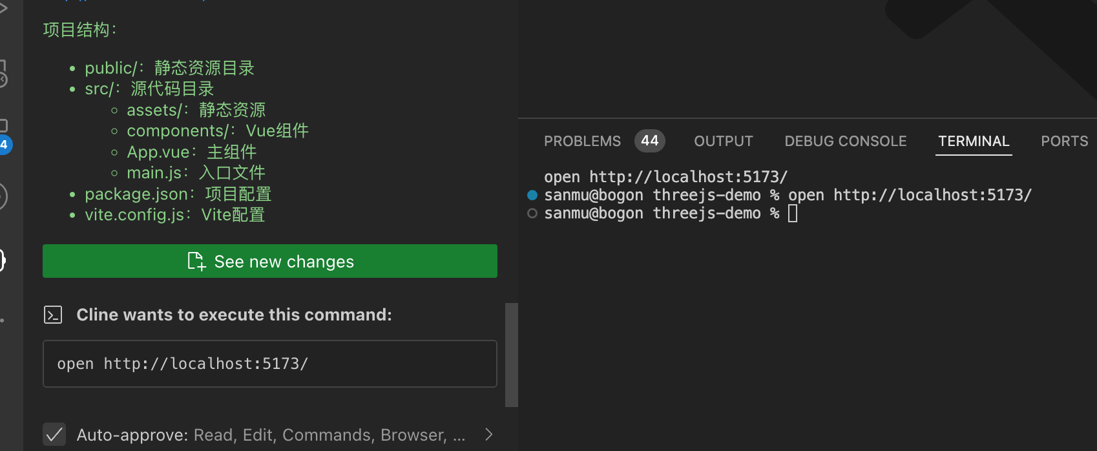Click the 44 problems count badge
Image resolution: width=1097 pixels, height=451 pixels.
(650, 141)
